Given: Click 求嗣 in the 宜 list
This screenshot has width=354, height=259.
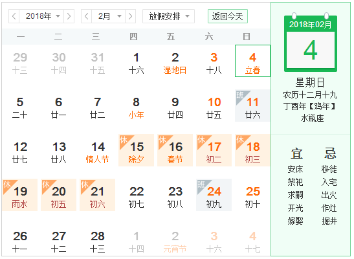Looking at the screenshot, I should (295, 195).
